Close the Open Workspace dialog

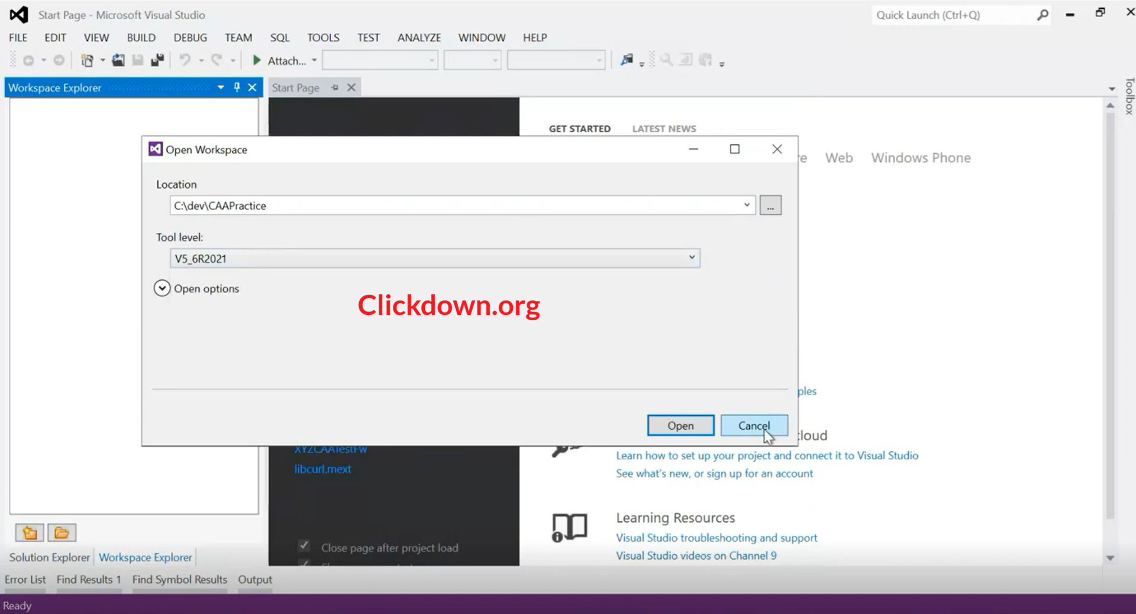(x=777, y=149)
